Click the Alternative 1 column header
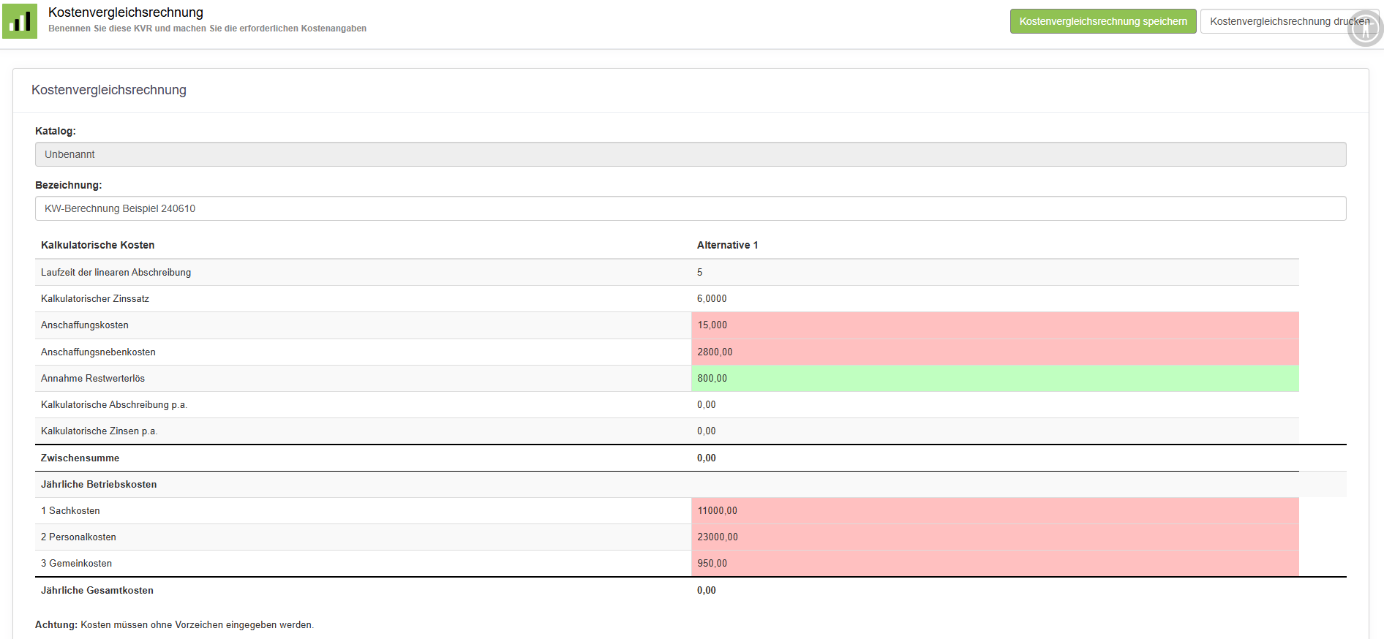This screenshot has width=1384, height=639. [727, 245]
